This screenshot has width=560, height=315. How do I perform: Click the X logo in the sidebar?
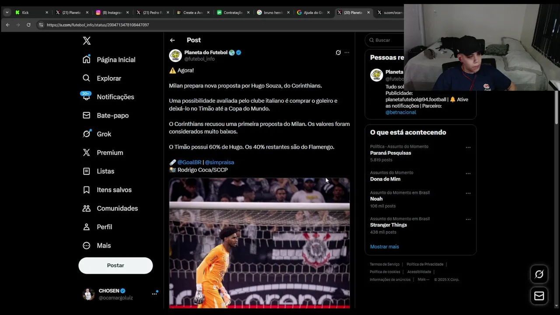coord(87,41)
